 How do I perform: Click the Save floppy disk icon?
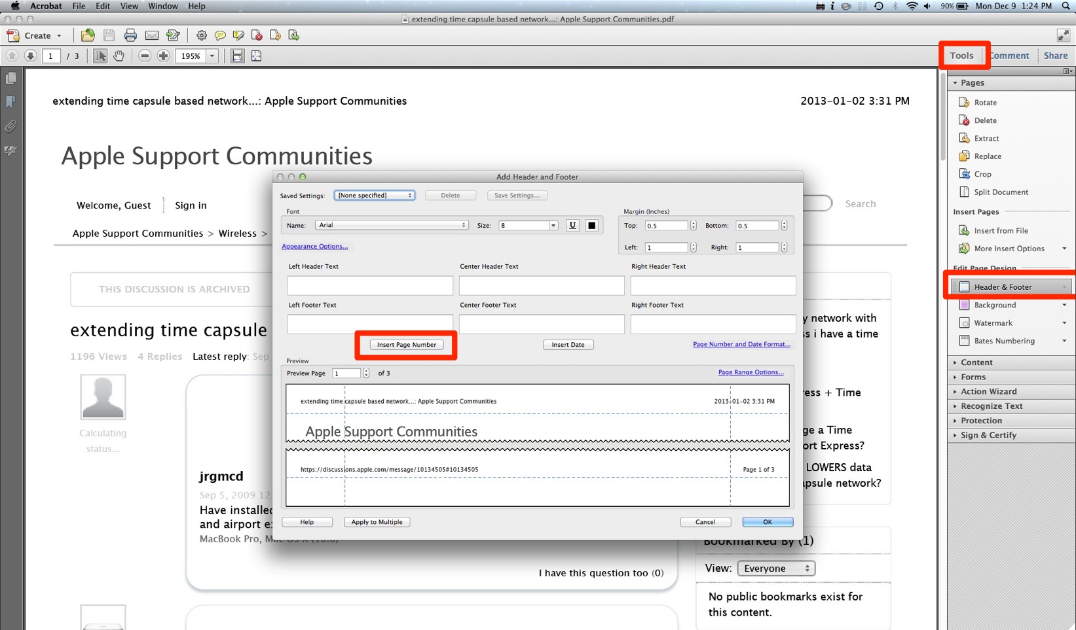click(x=109, y=35)
